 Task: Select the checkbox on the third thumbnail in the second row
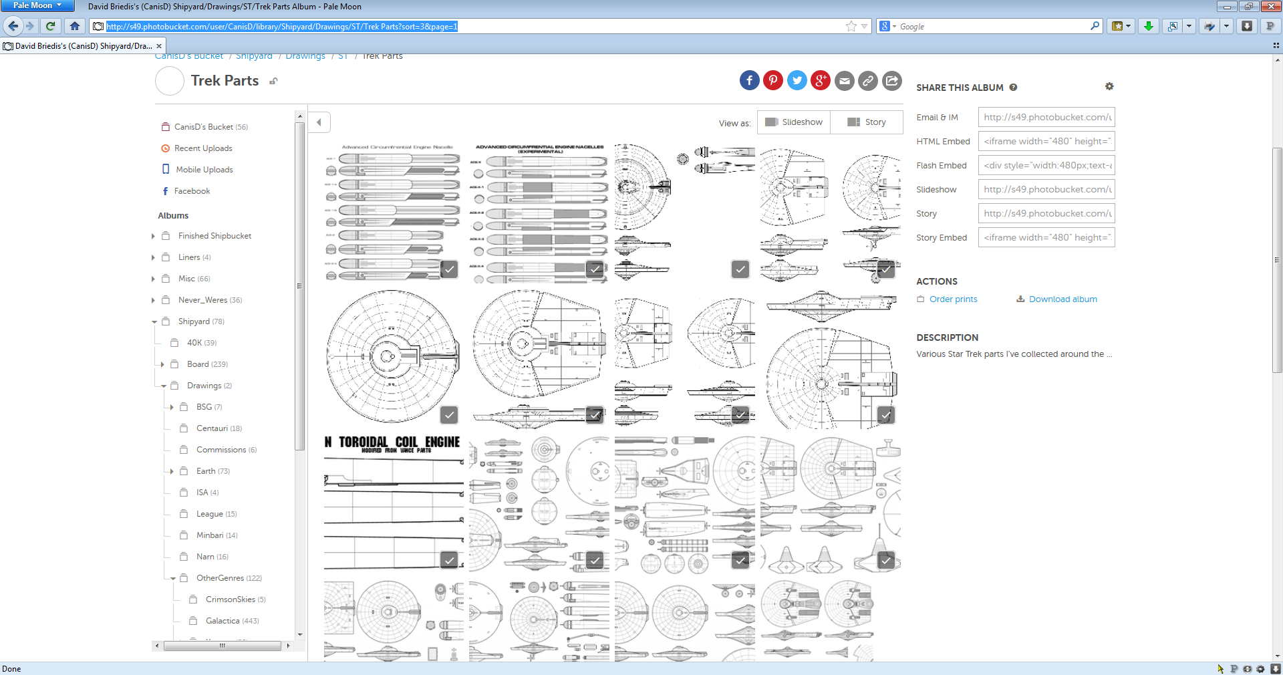click(x=740, y=415)
